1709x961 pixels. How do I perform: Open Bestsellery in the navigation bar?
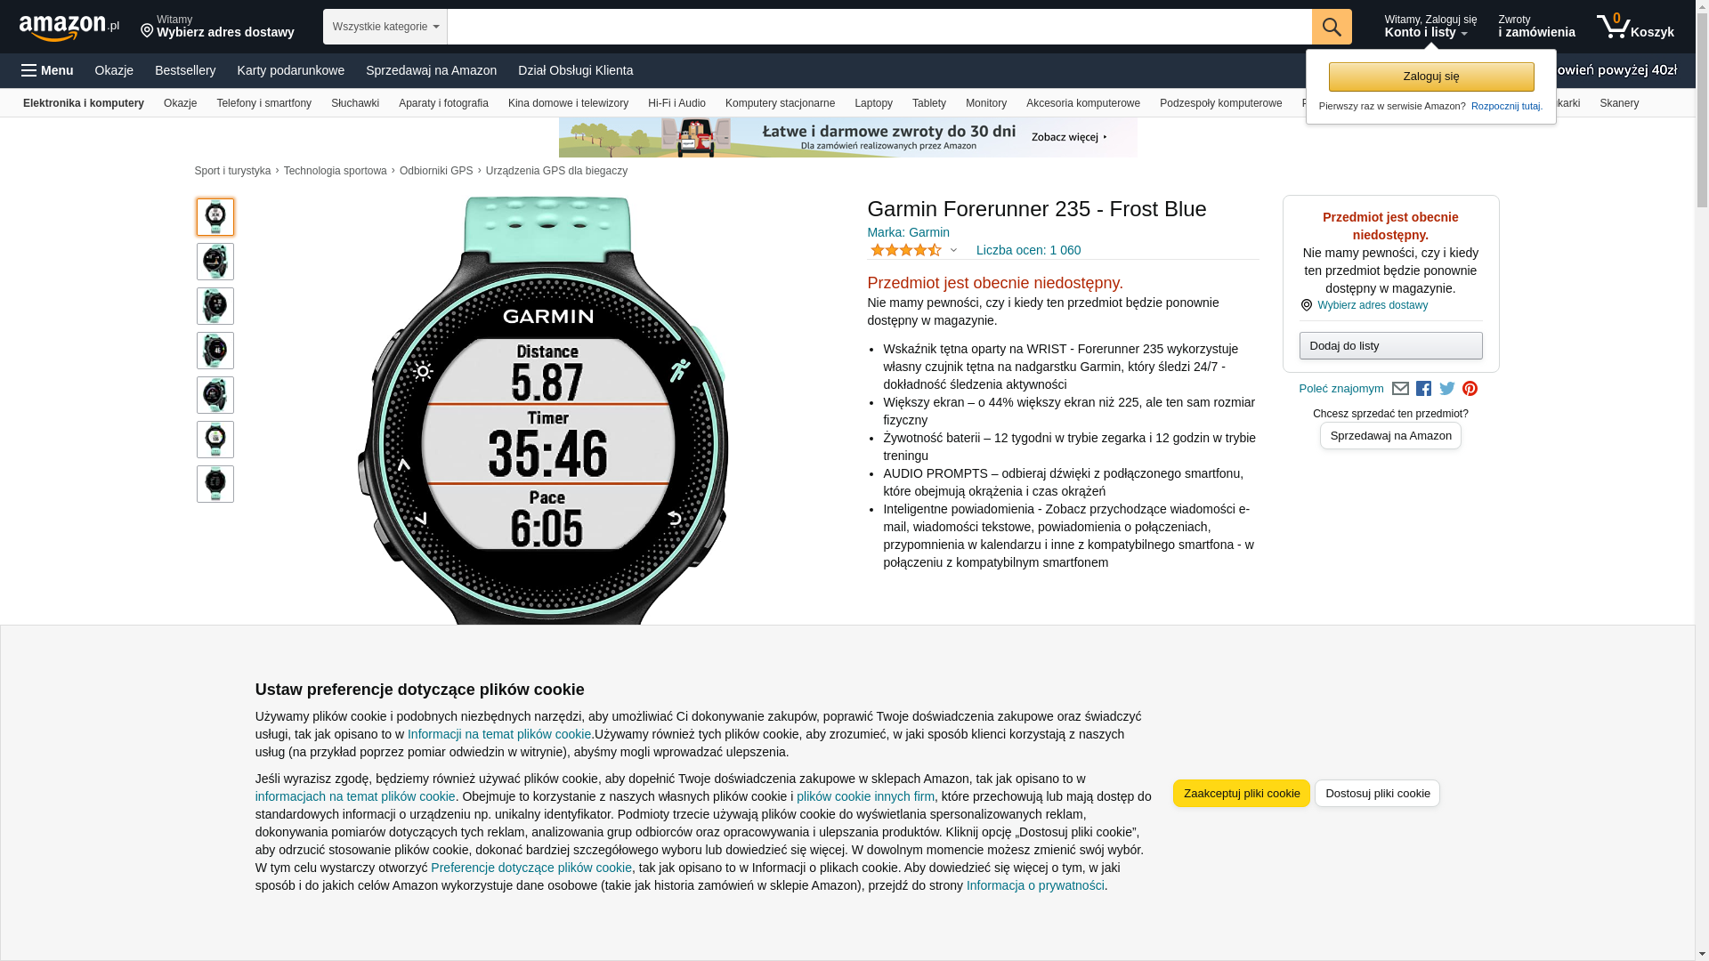pyautogui.click(x=185, y=70)
